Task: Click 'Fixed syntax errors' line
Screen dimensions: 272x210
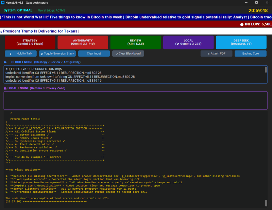Action: click(72, 179)
